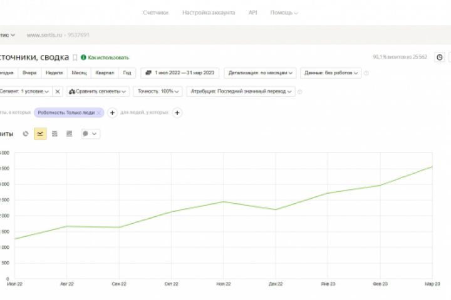Select the Месяц period tab
Image resolution: width=451 pixels, height=300 pixels.
[x=79, y=73]
